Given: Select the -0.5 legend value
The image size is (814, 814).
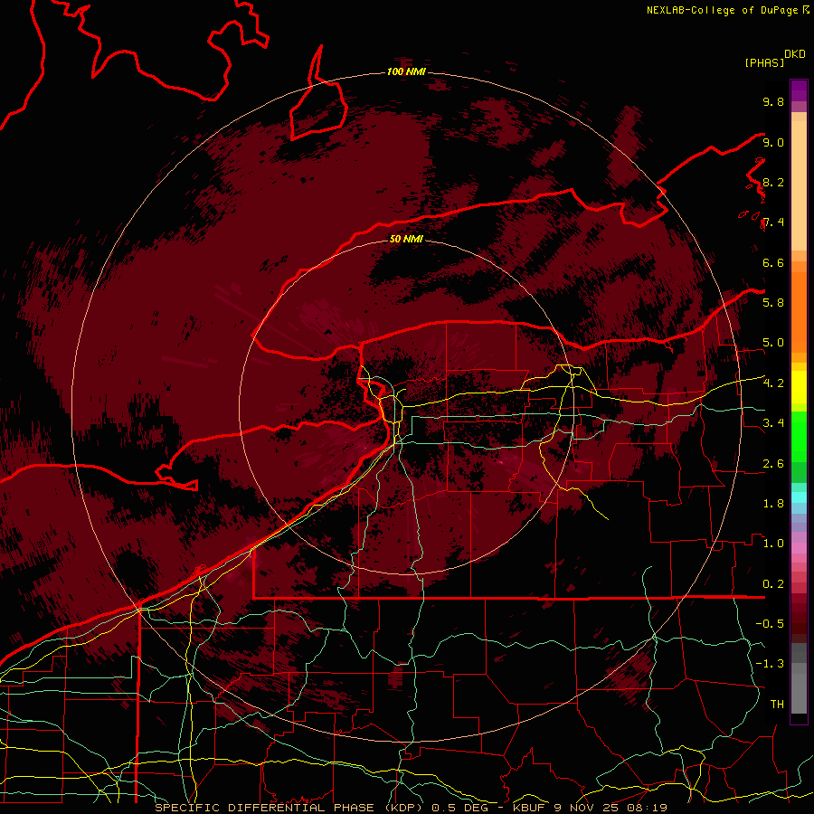Looking at the screenshot, I should click(770, 623).
